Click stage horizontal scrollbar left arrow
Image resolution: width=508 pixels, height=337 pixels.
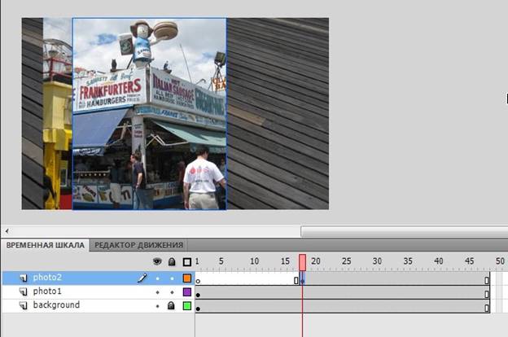7,231
